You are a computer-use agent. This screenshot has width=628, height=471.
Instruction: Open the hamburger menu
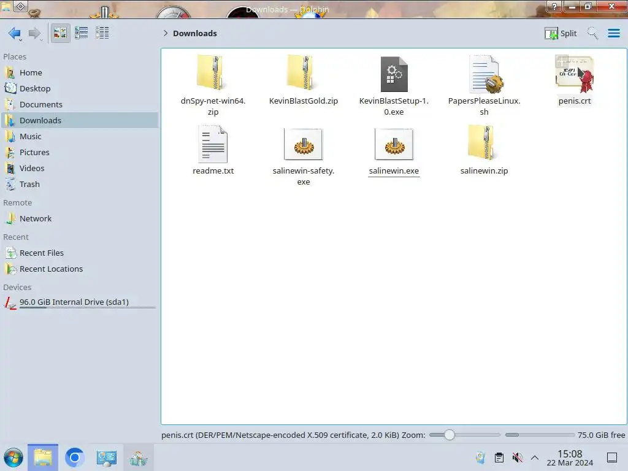point(613,33)
